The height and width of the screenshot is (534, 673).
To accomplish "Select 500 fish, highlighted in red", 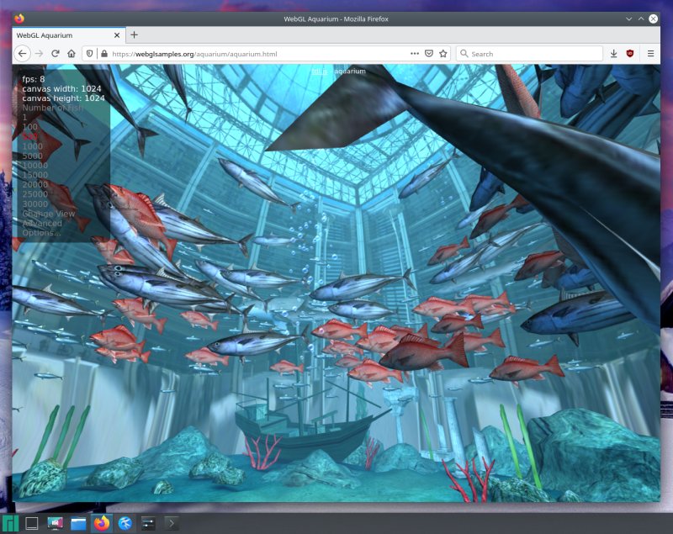I will [32, 136].
